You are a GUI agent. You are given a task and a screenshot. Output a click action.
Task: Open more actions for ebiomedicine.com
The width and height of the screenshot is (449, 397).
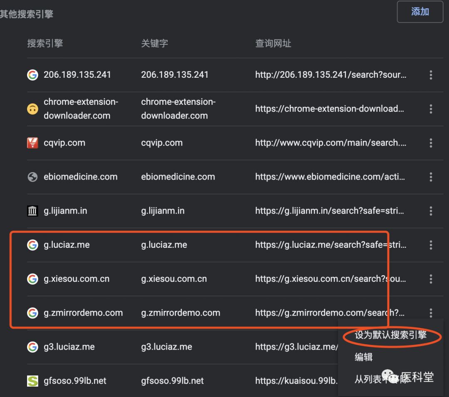[431, 177]
